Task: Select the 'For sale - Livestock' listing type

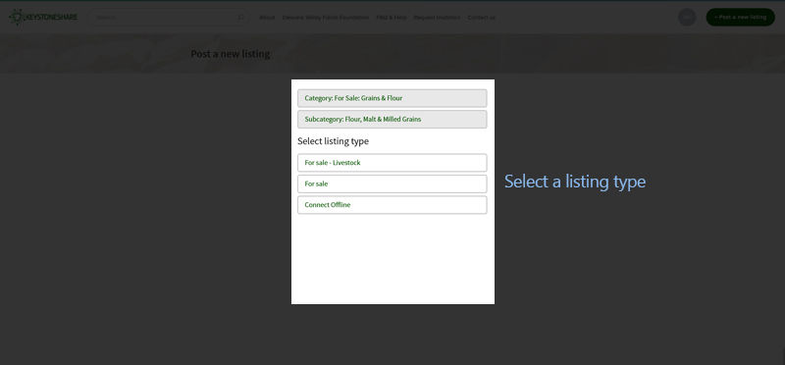Action: click(x=392, y=163)
